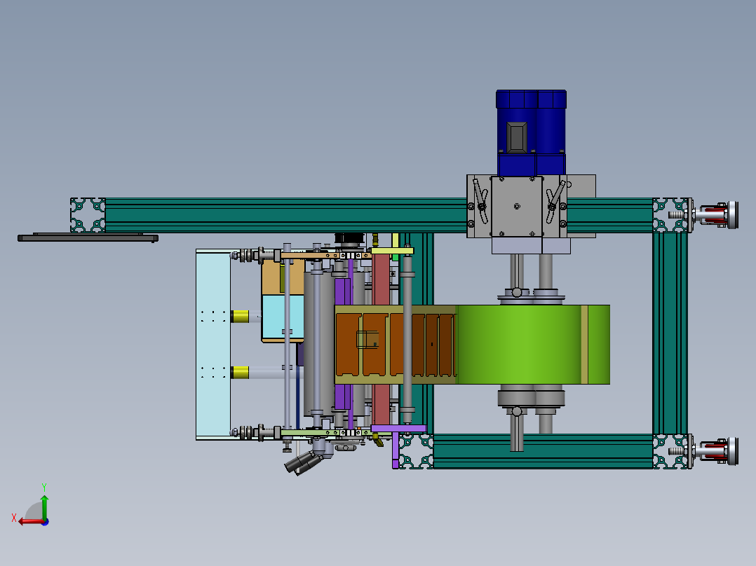Click the red X axis of triad
The height and width of the screenshot is (566, 756).
pos(32,522)
